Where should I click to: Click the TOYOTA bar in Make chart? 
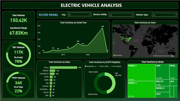click(51, 86)
